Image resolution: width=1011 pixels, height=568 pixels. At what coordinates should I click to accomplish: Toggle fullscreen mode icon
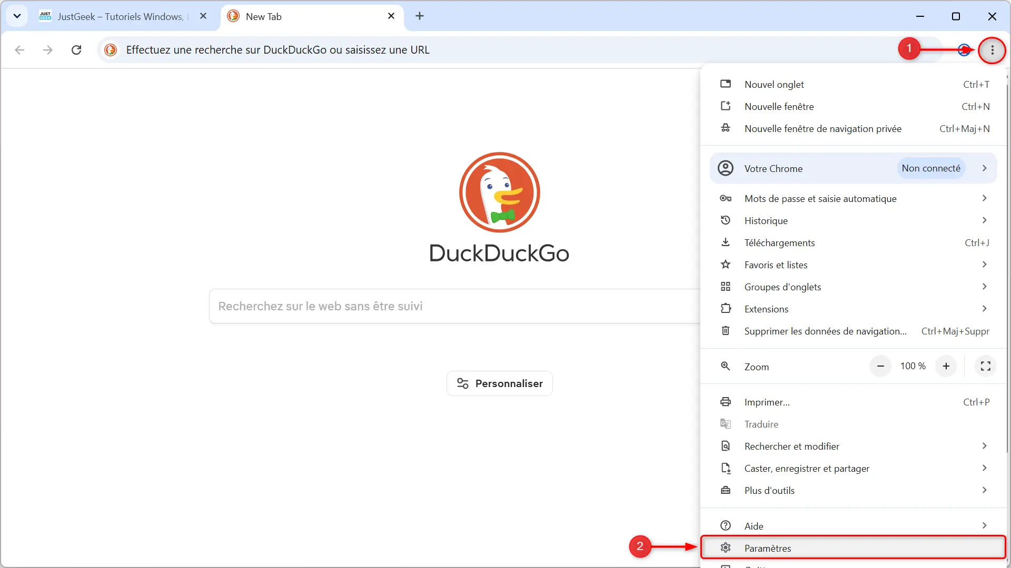[986, 366]
